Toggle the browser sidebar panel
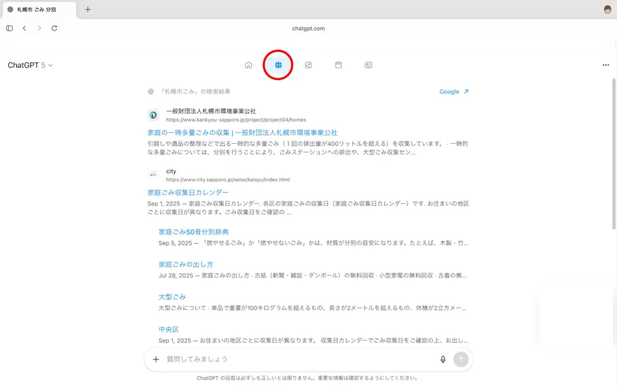The image size is (617, 385). click(x=8, y=28)
